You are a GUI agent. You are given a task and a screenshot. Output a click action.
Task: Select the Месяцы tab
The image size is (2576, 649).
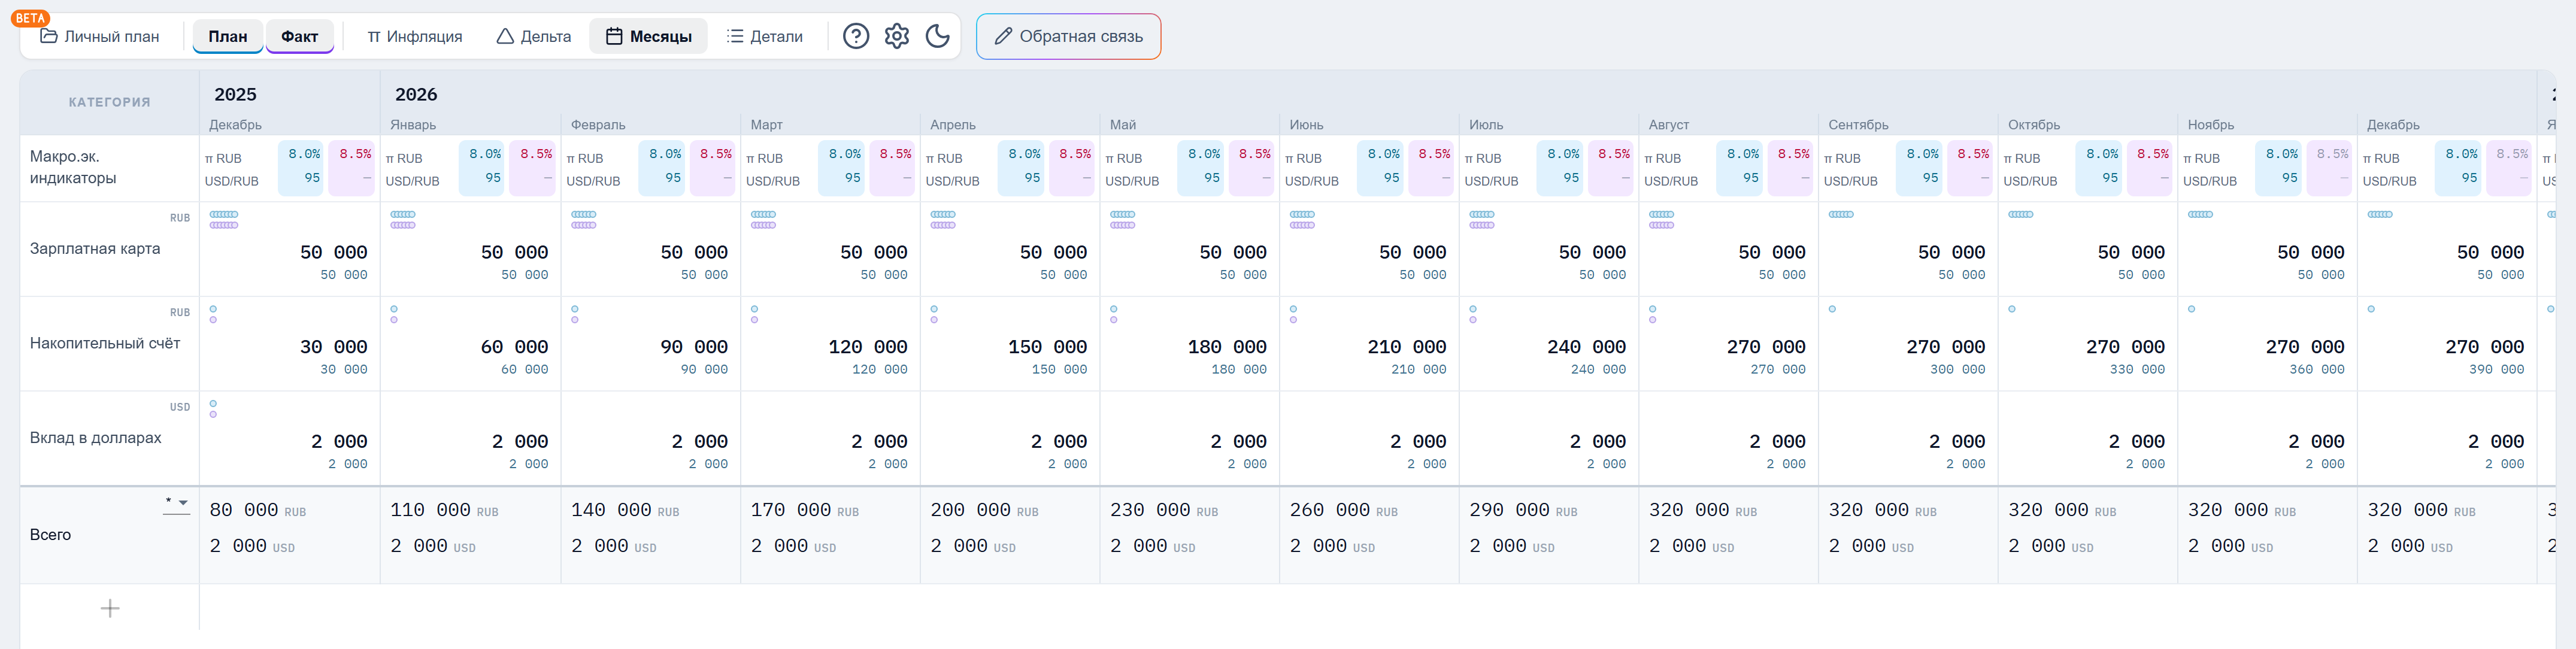pyautogui.click(x=649, y=36)
